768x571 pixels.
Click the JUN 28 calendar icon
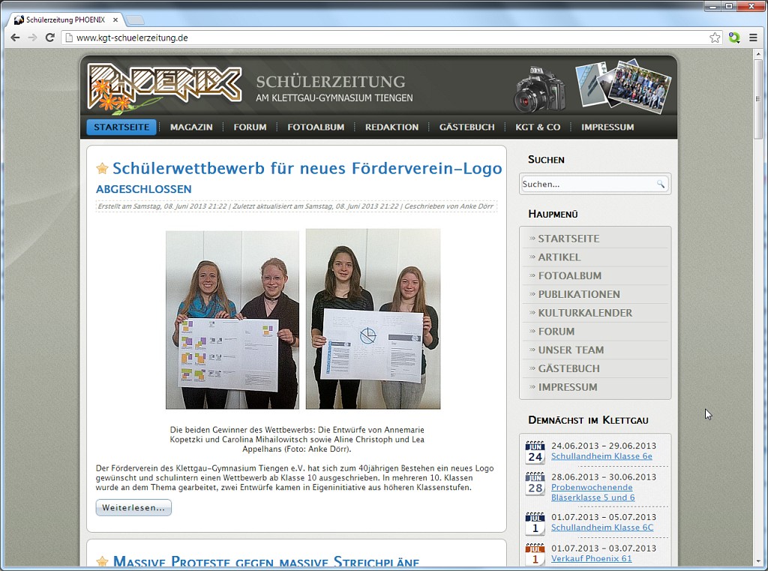coord(535,484)
